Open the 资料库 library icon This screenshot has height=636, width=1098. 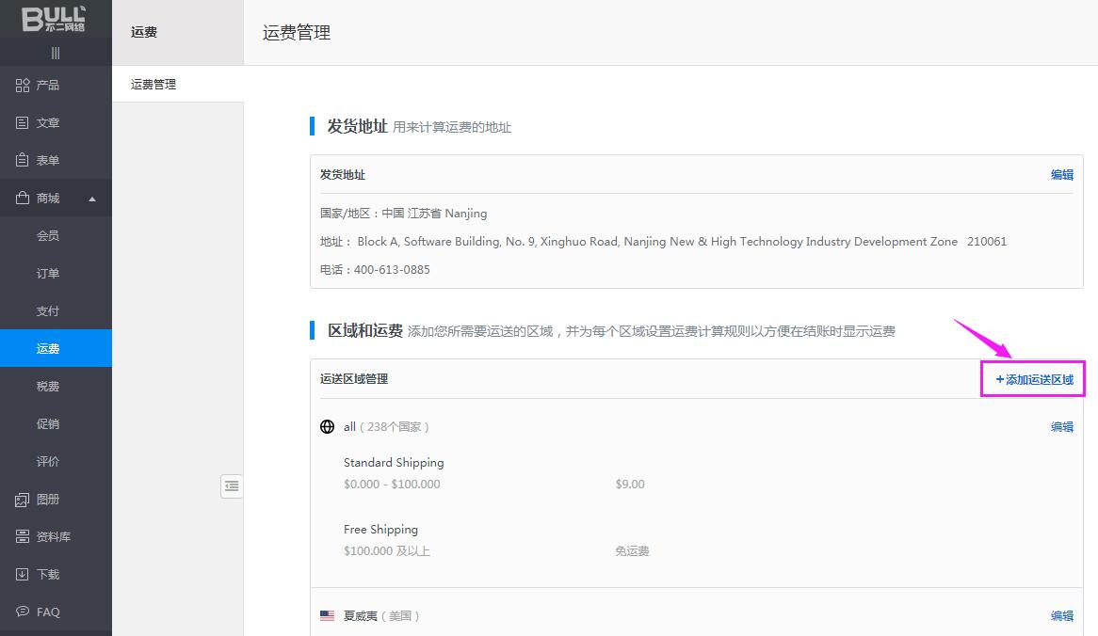23,537
